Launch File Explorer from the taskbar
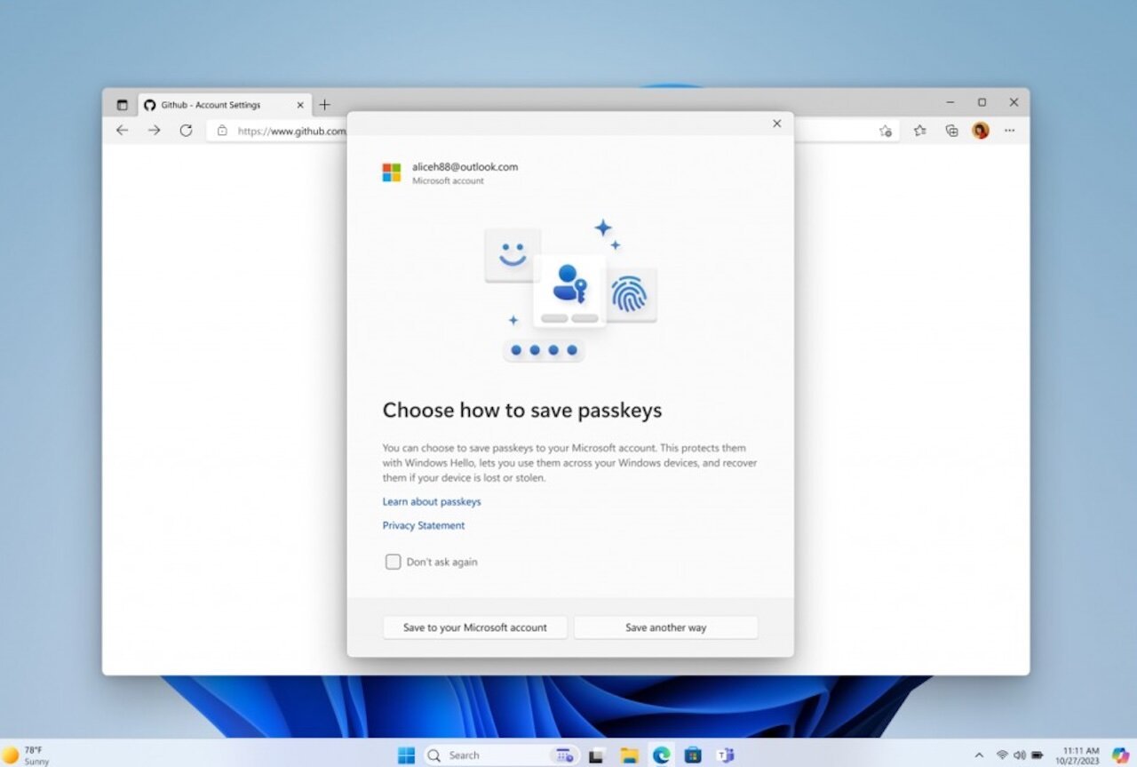Viewport: 1137px width, 767px height. [630, 755]
